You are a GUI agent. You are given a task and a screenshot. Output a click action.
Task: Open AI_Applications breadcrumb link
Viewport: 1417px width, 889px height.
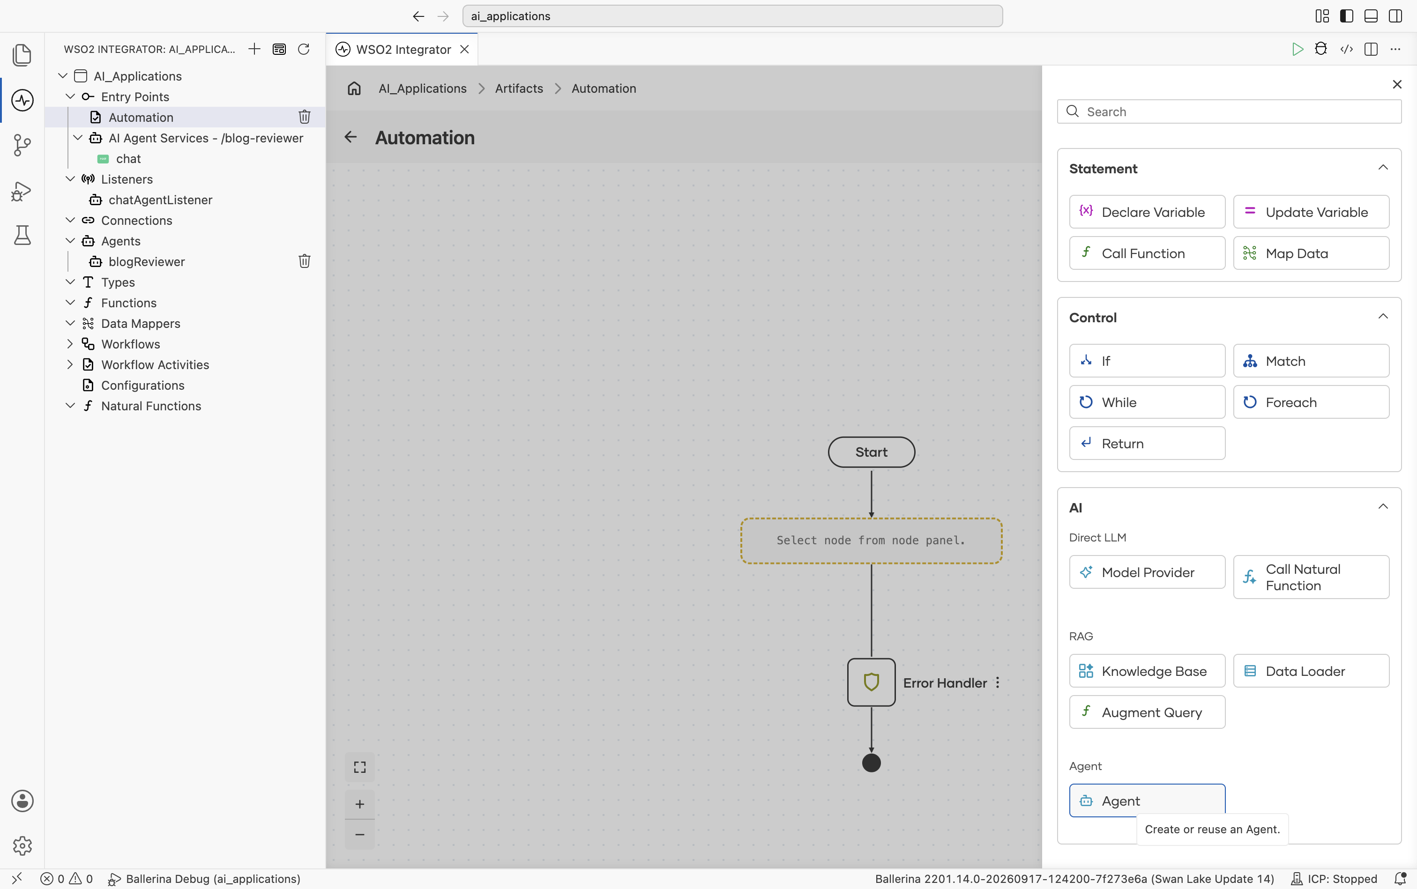tap(422, 88)
